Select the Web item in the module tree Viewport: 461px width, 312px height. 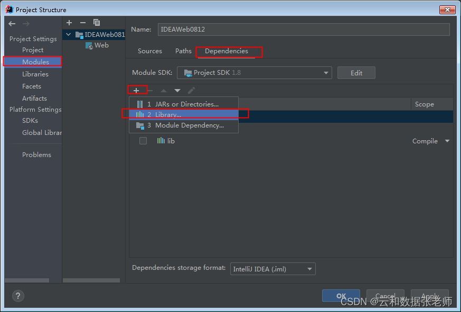[x=101, y=45]
